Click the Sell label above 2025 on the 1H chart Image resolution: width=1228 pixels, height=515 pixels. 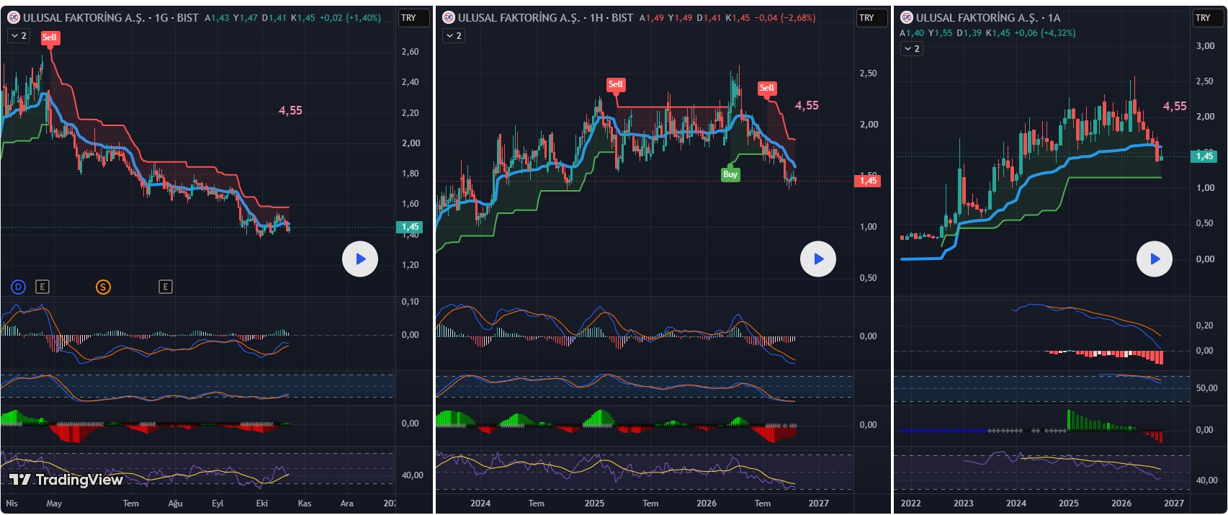615,85
